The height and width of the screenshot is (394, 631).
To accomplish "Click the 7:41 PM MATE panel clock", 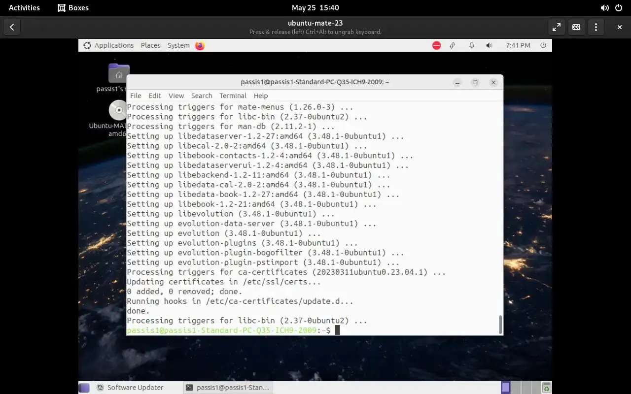I will point(518,45).
